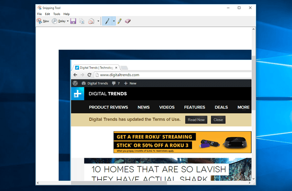Click the 10 Homes That Are So Lavish headline
Viewport: 292px width, 191px height.
click(x=159, y=173)
